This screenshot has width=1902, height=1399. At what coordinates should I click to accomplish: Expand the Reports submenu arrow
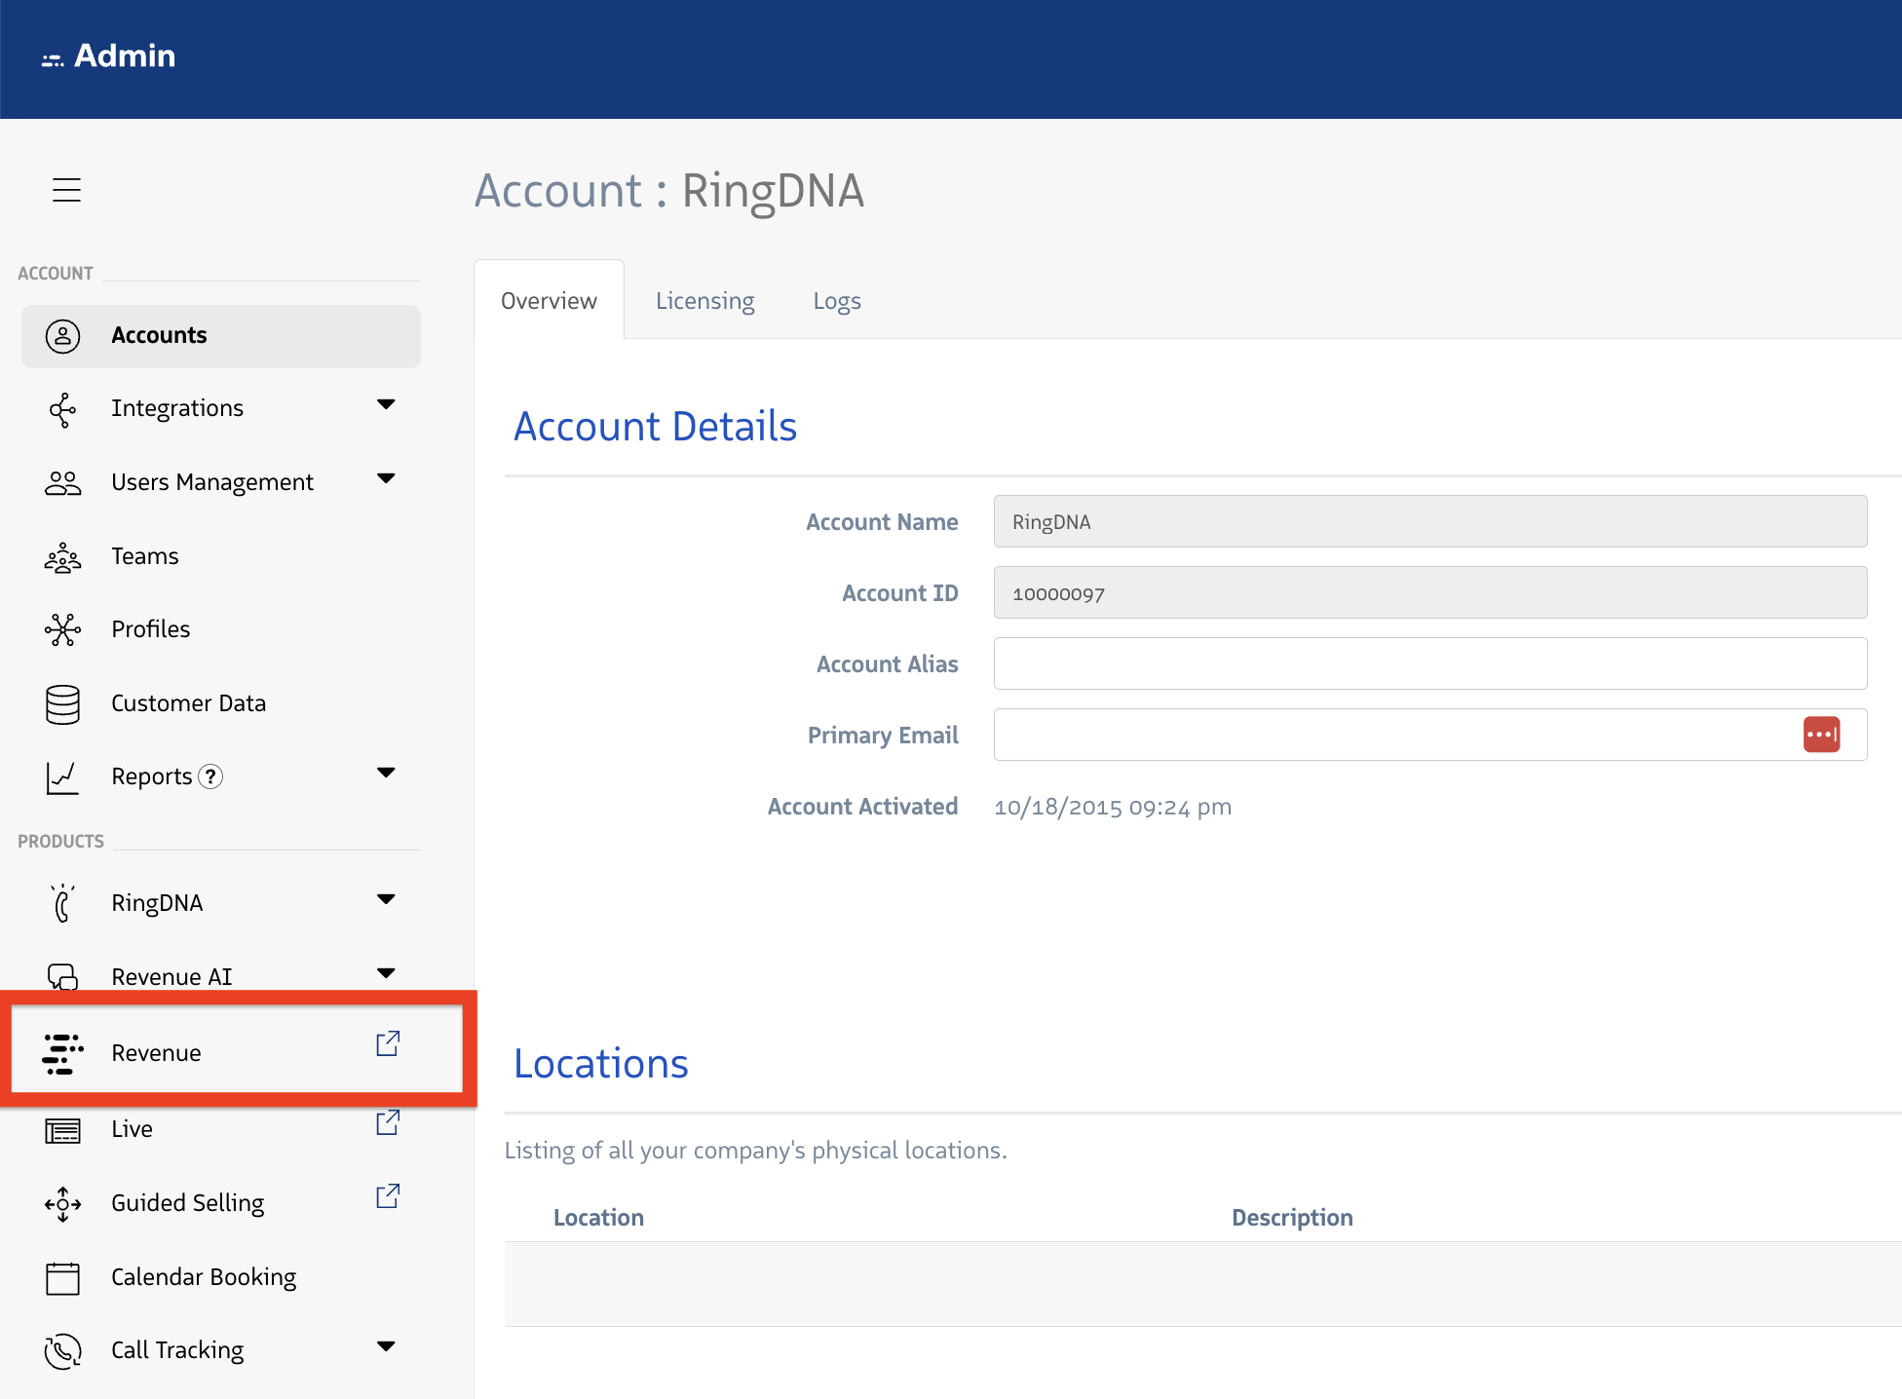click(386, 773)
